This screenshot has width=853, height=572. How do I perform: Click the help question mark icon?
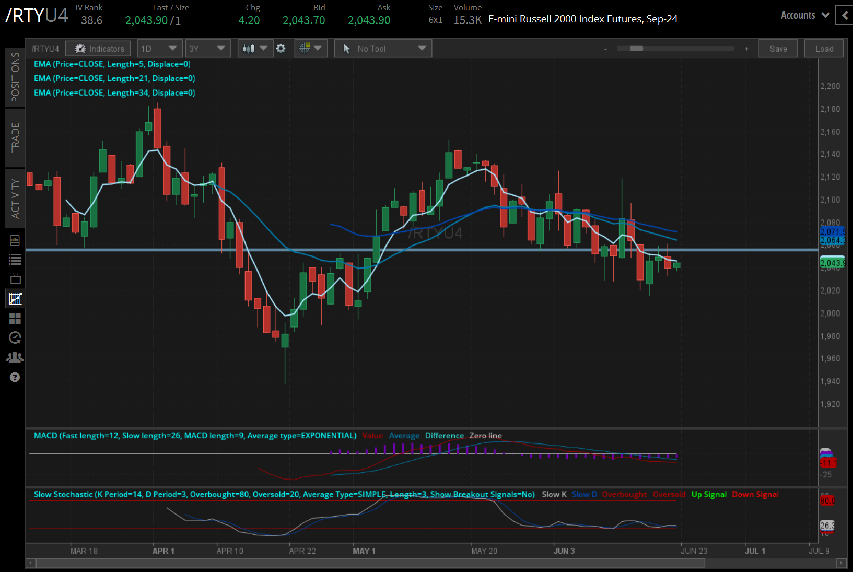point(15,377)
